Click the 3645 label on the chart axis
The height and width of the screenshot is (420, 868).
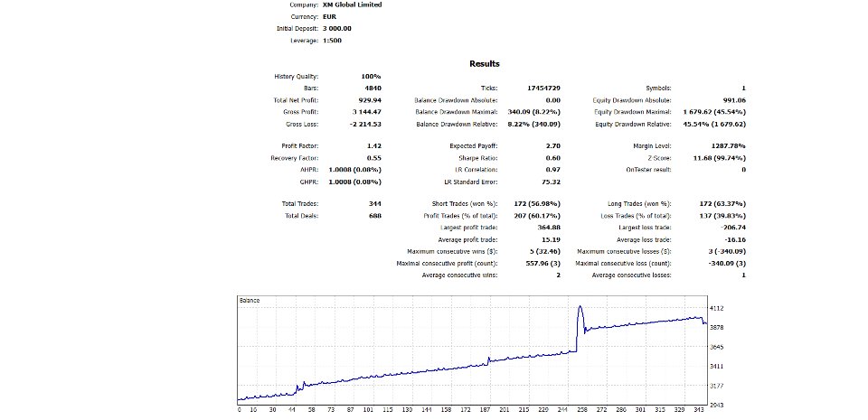point(716,347)
